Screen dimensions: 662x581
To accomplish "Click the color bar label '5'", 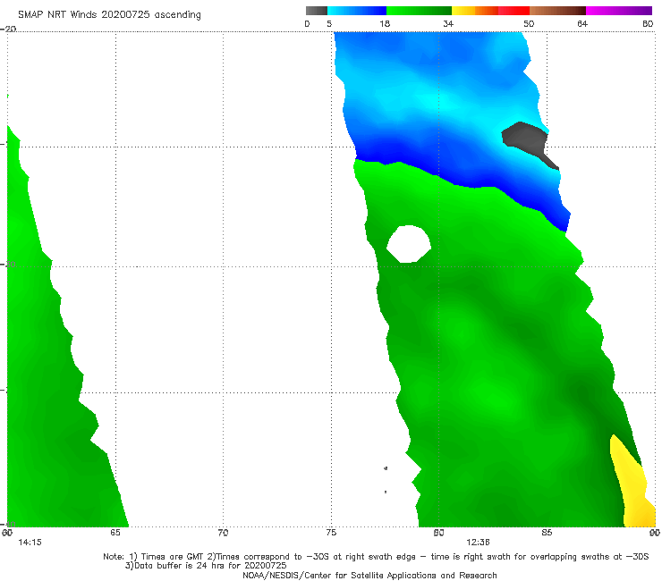I will [329, 24].
